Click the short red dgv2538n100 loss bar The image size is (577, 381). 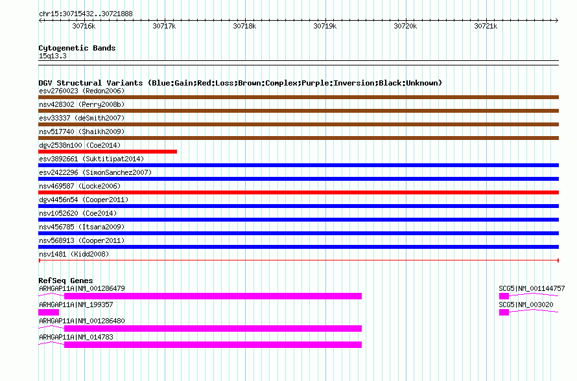pyautogui.click(x=108, y=152)
